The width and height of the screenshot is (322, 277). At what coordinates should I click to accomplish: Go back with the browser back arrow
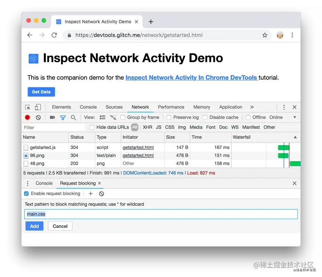click(x=30, y=35)
